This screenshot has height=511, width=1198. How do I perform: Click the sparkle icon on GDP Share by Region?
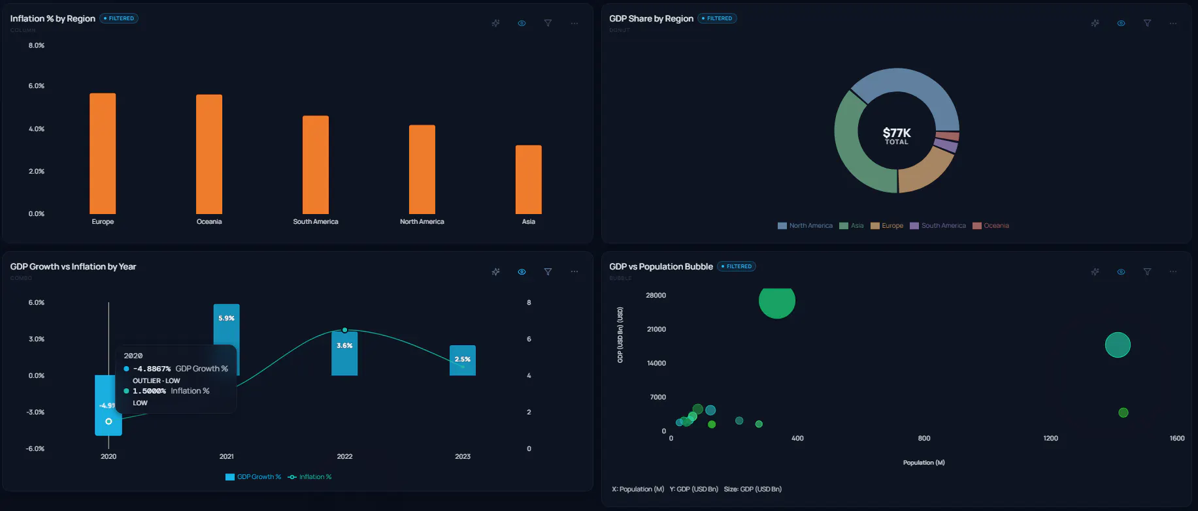(1095, 23)
